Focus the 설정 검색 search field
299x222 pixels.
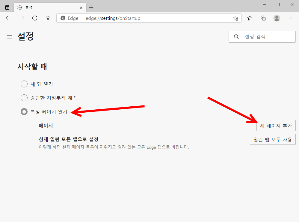click(262, 37)
